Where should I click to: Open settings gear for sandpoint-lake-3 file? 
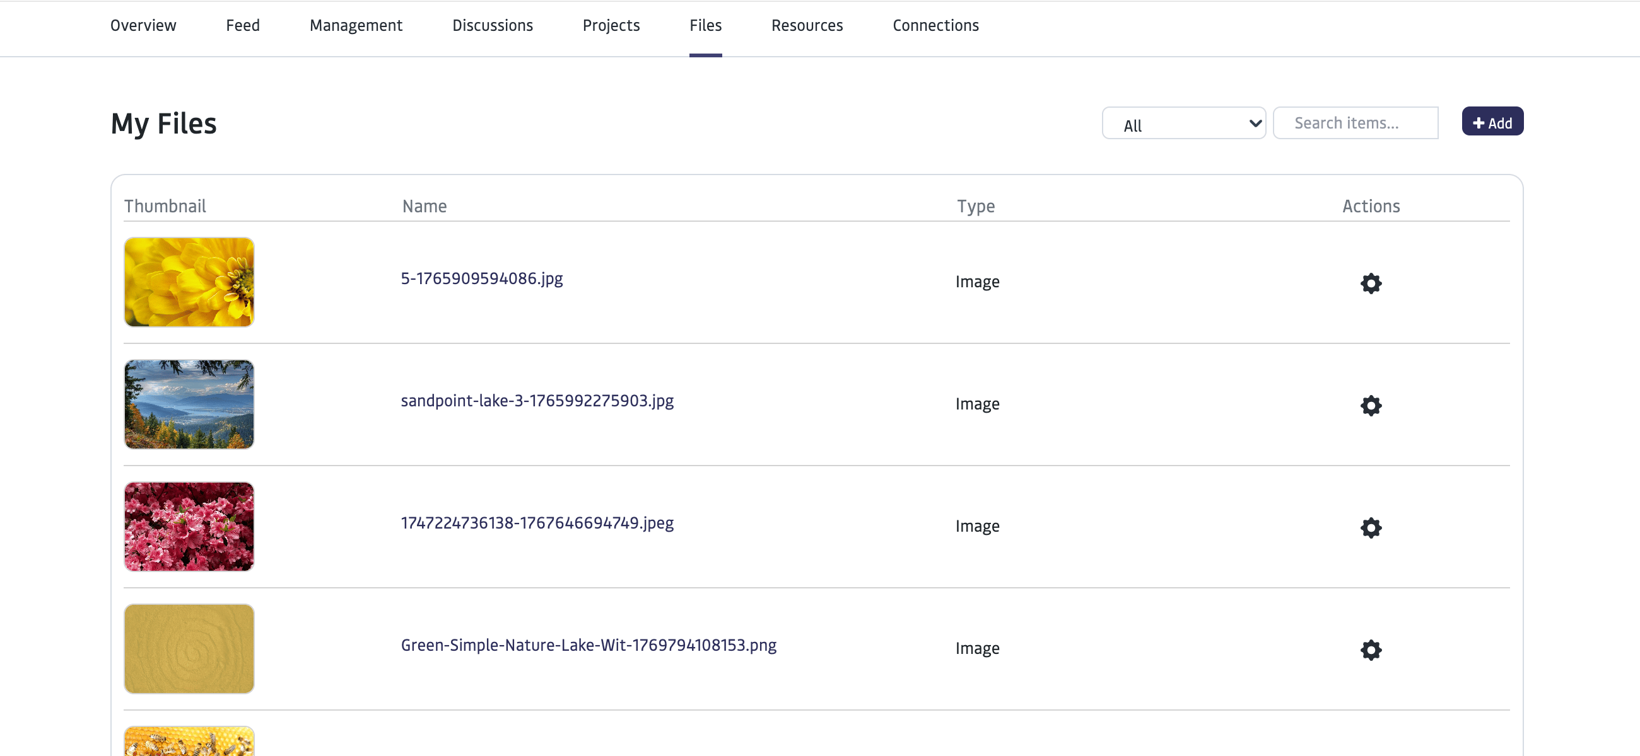tap(1371, 405)
